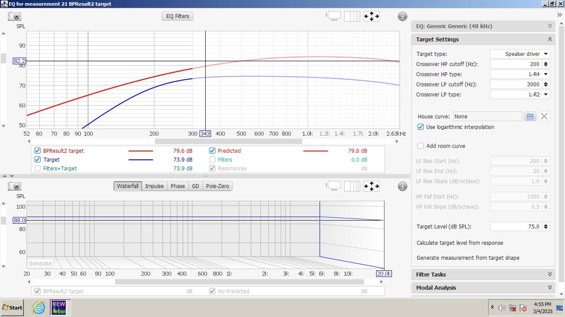Screen dimensions: 565x317
Task: Enable Add room curve checkbox
Action: click(421, 146)
